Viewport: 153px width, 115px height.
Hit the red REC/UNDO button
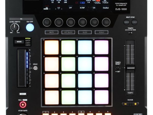23,104
